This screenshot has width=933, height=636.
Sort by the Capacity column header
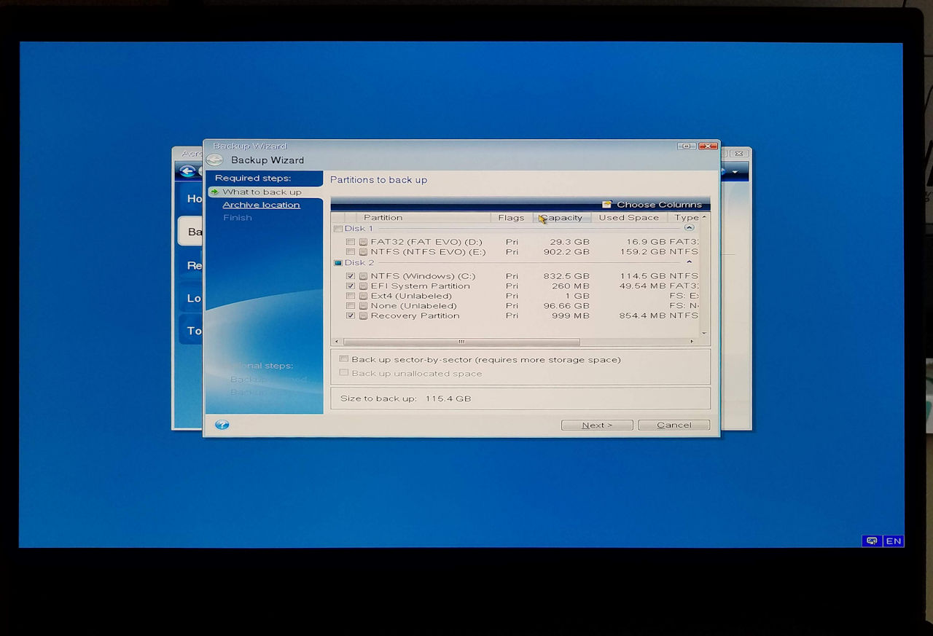pos(562,218)
